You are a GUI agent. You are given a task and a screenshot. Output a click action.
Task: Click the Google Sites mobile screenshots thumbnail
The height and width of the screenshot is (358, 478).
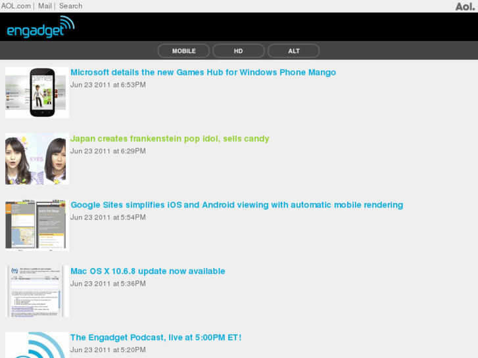coord(37,225)
